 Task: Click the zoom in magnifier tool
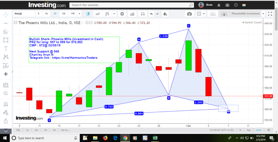[5, 93]
